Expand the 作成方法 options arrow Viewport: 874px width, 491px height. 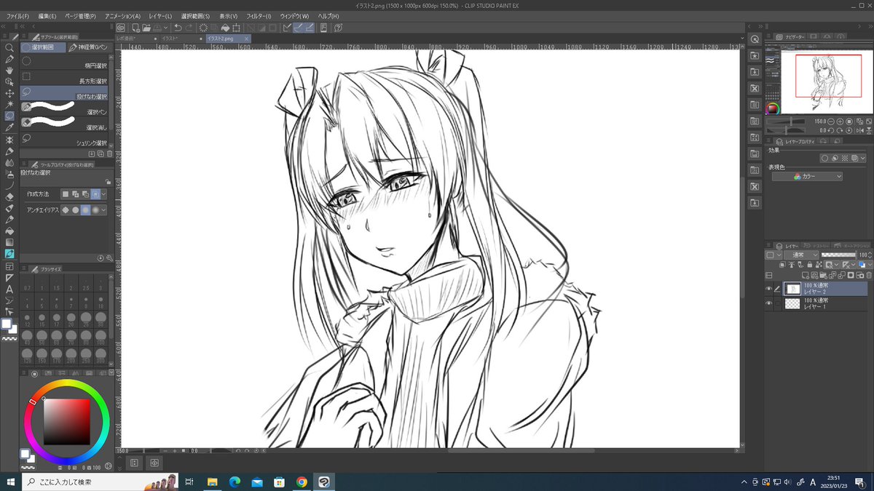[103, 194]
